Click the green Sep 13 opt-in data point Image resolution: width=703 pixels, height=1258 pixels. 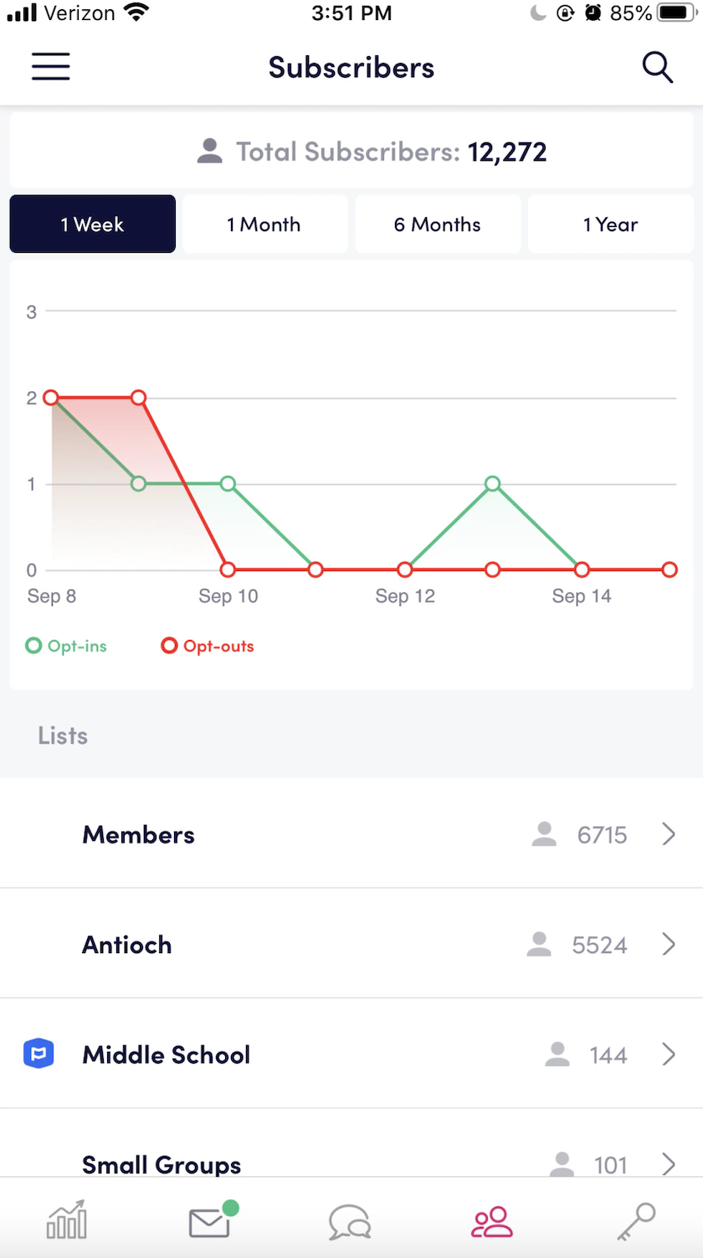click(493, 483)
